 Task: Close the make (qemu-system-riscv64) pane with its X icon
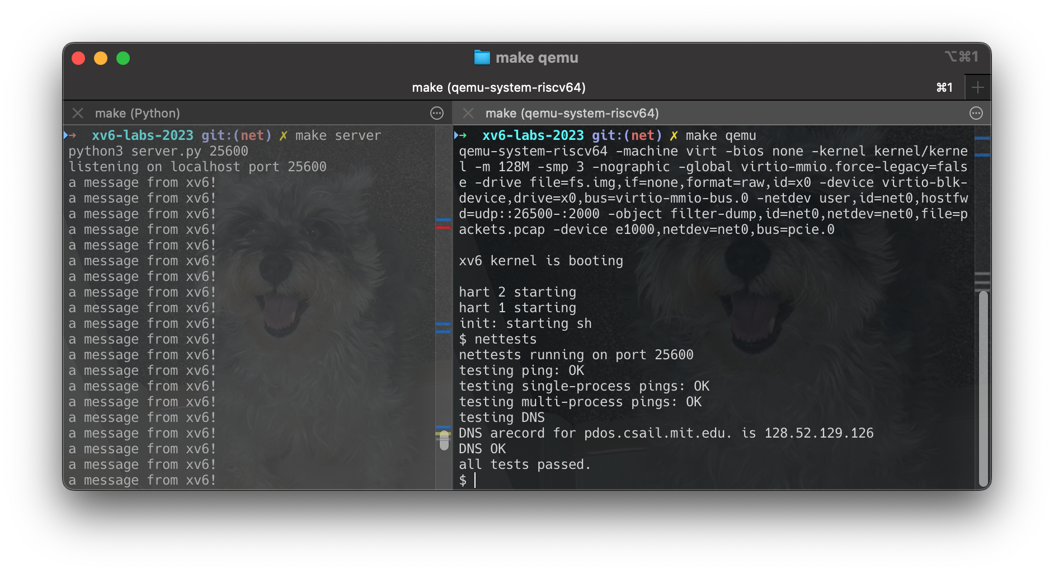[468, 113]
